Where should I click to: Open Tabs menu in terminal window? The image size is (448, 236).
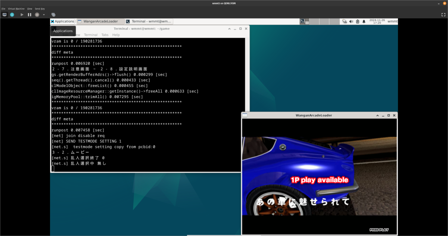tap(105, 35)
